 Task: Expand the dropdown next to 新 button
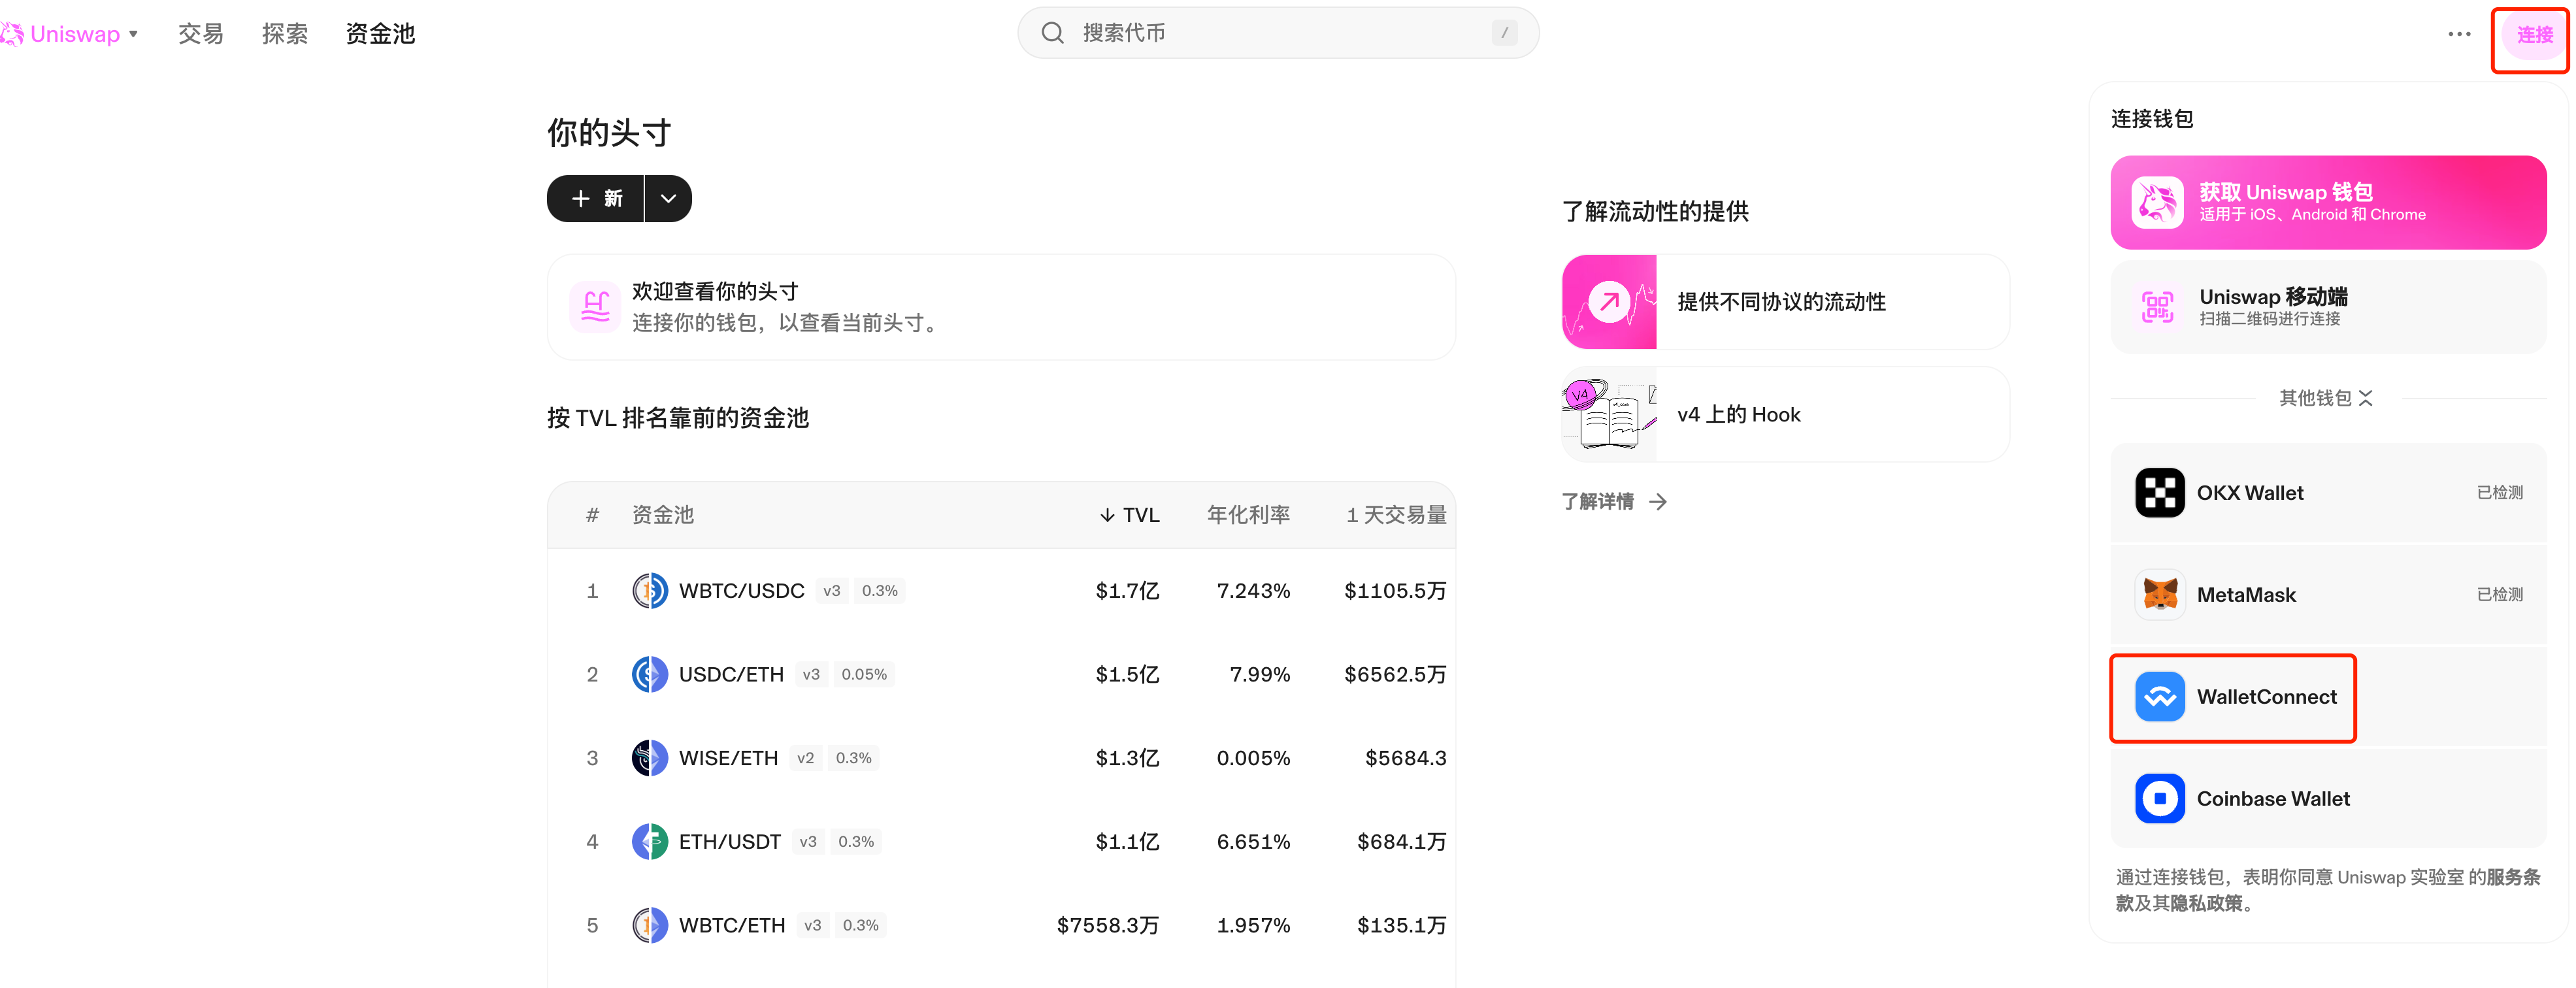(667, 198)
